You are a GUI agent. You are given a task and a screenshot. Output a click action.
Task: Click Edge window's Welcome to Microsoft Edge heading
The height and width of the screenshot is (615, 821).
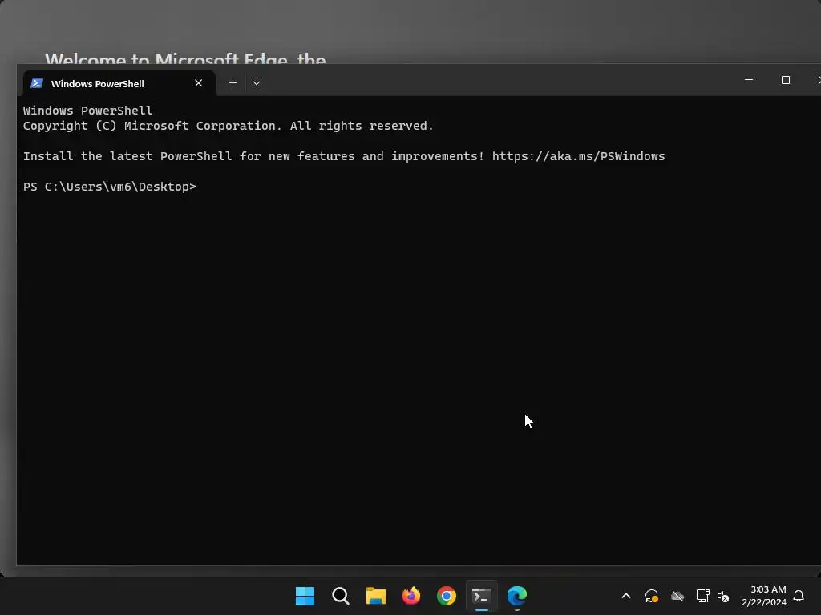185,58
